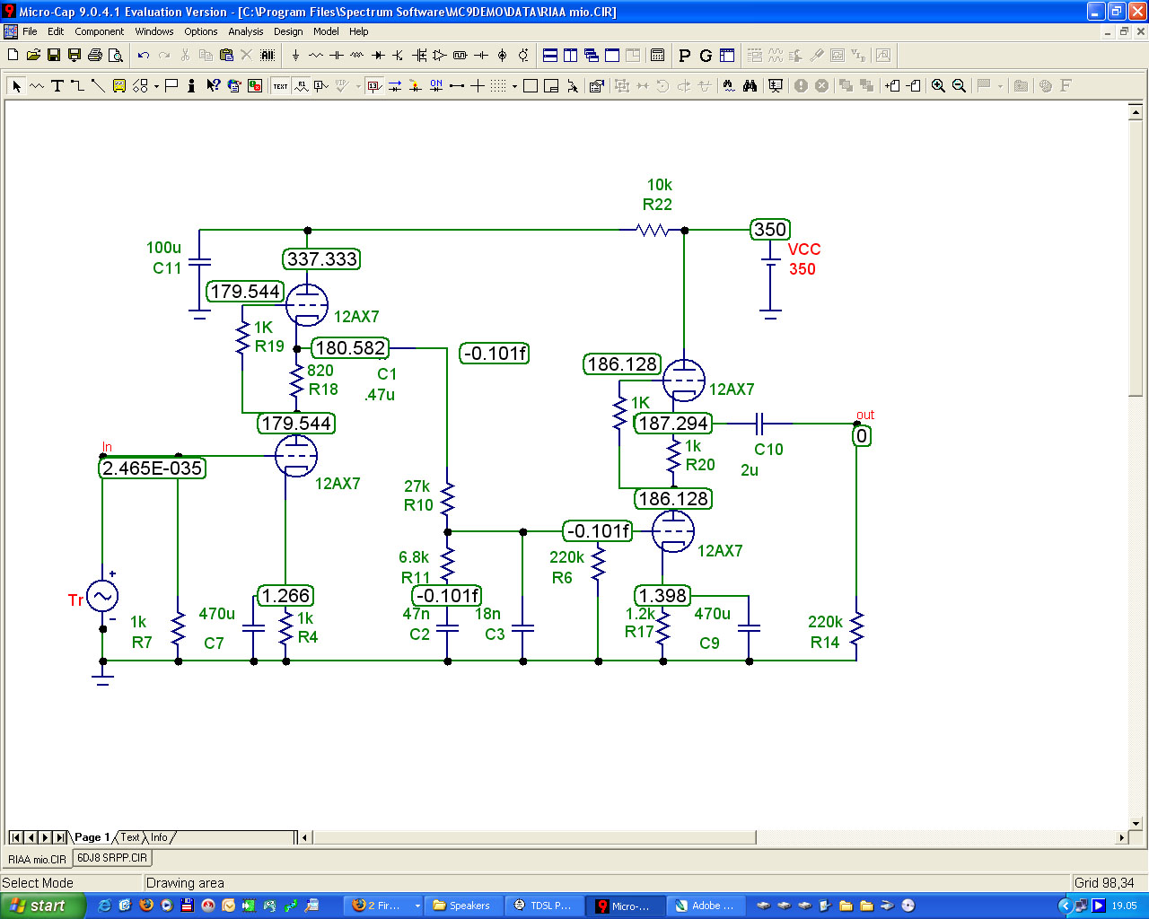
Task: Activate the diagonal wire tool
Action: [x=98, y=86]
